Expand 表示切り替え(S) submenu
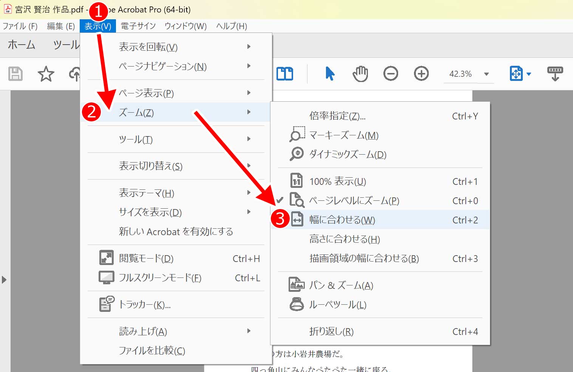Viewport: 573px width, 372px height. (x=176, y=166)
